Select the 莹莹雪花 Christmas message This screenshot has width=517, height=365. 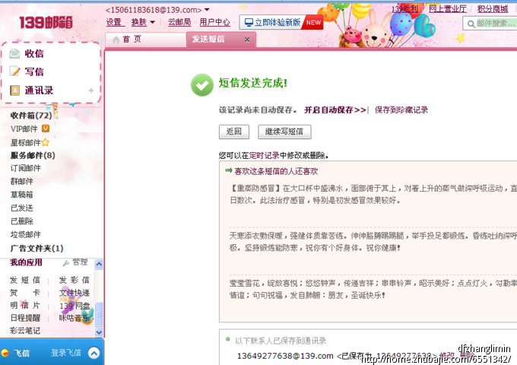point(373,289)
